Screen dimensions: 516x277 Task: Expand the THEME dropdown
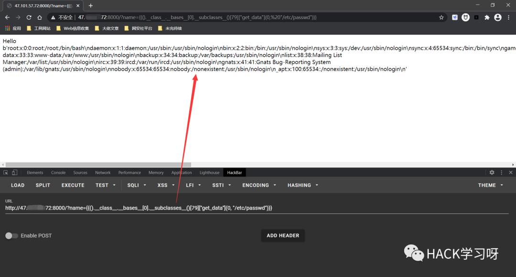point(490,185)
